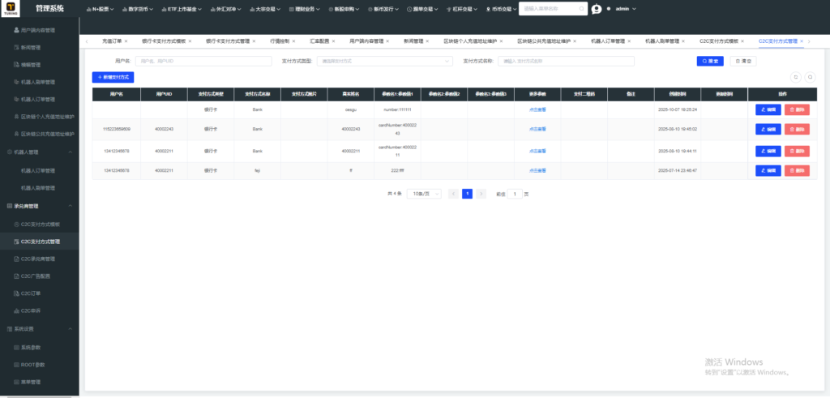Close the 汇率配置 tab
Image resolution: width=830 pixels, height=398 pixels.
(334, 41)
